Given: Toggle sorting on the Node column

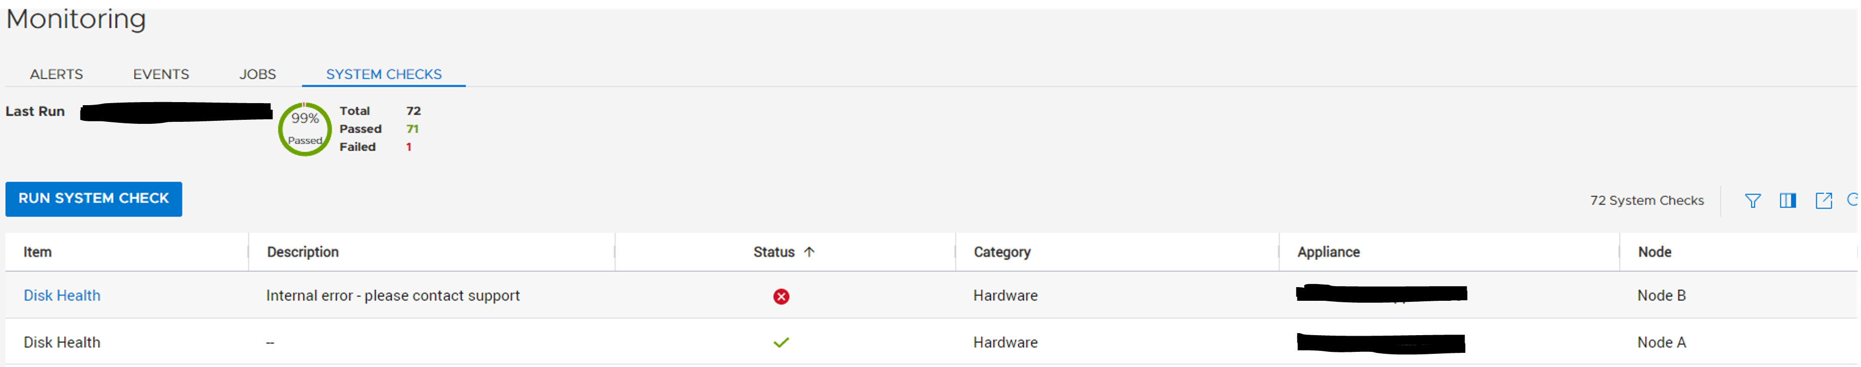Looking at the screenshot, I should pyautogui.click(x=1655, y=251).
